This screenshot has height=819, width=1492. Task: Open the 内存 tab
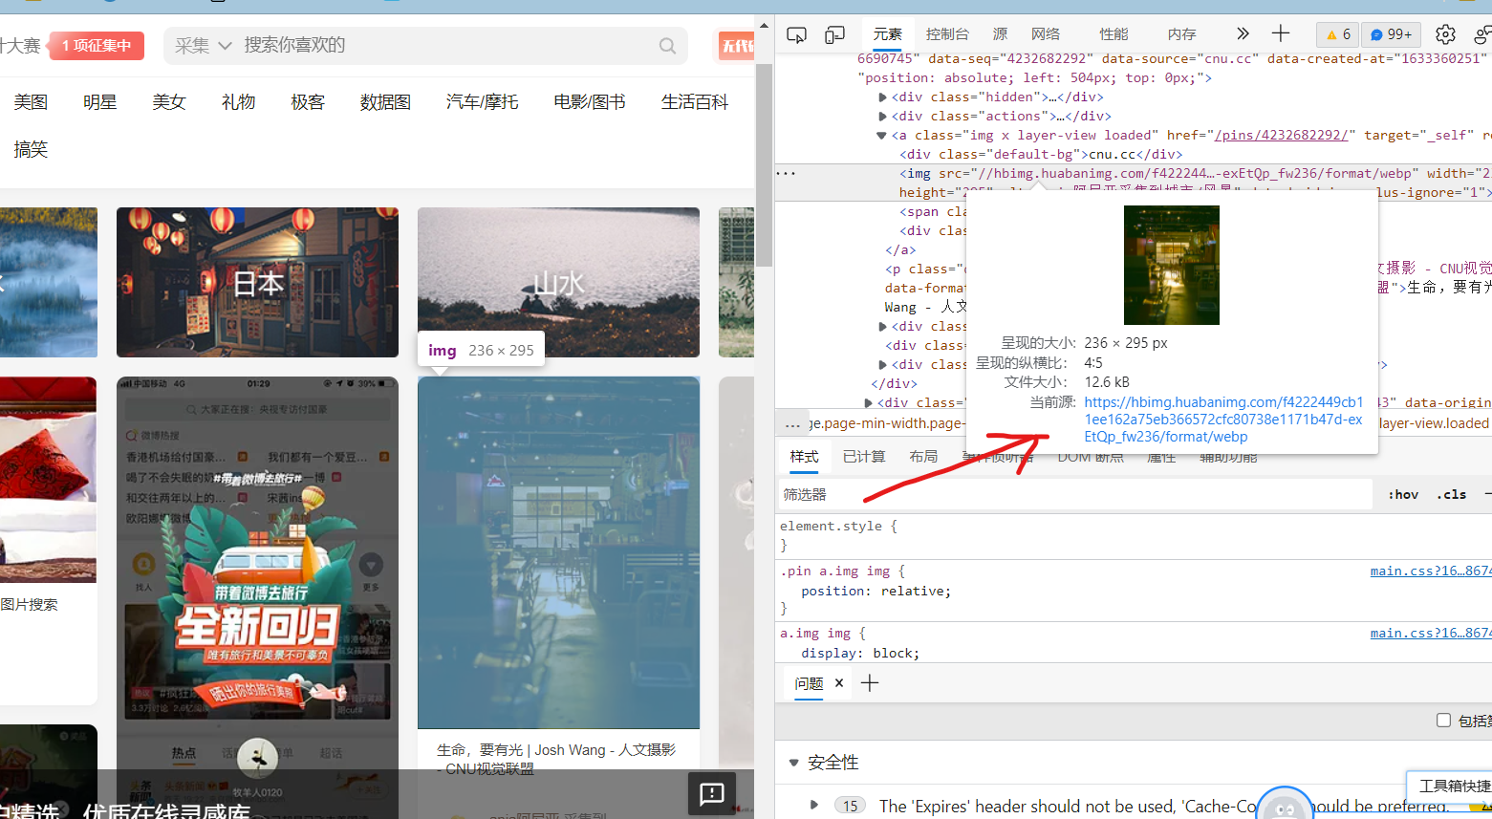click(1181, 34)
